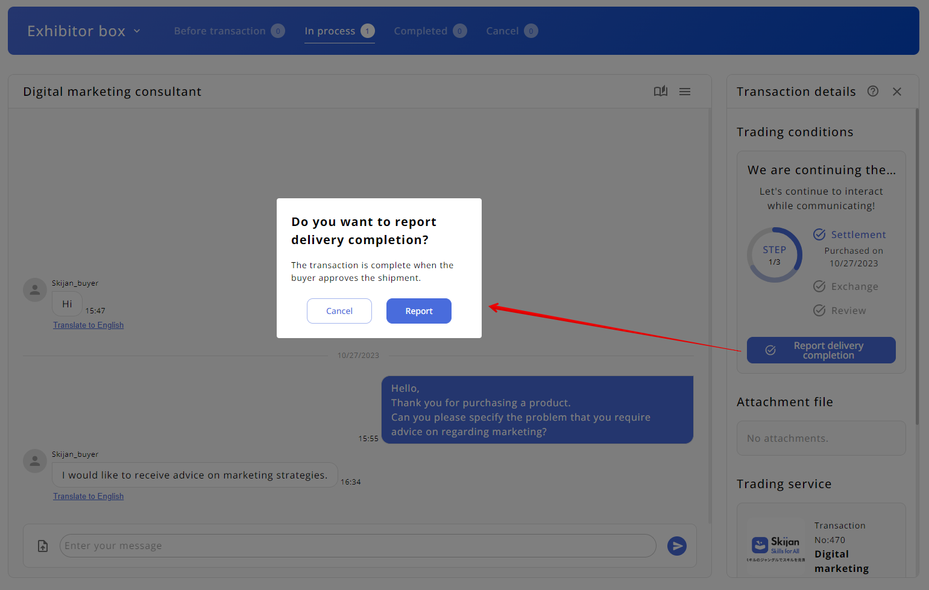Open the manual book icon in chat header
929x590 pixels.
click(661, 91)
